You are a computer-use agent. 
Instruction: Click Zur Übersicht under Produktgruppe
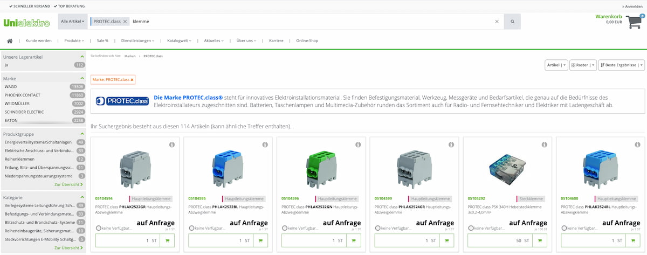pyautogui.click(x=68, y=184)
